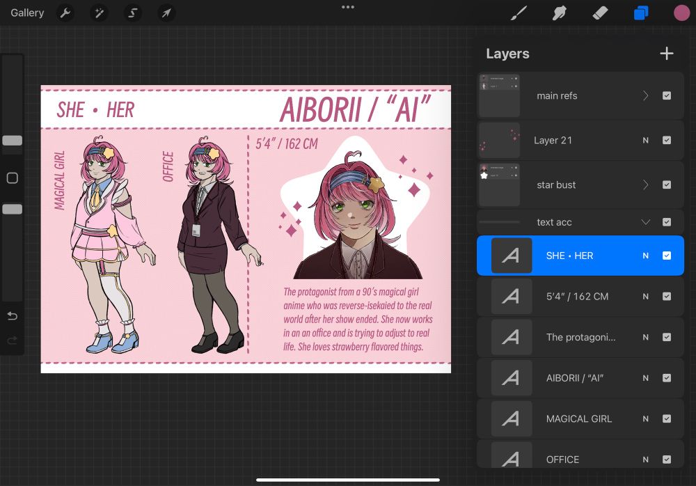Tap the brush size slider handle
The image size is (696, 486).
(13, 141)
